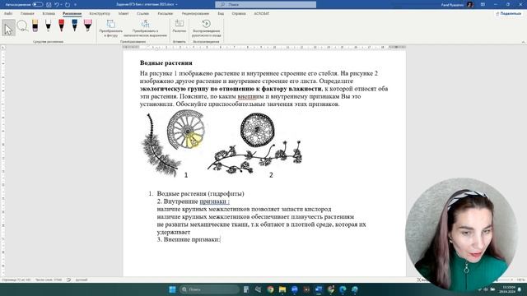Click the language indicator in status bar

(82, 280)
